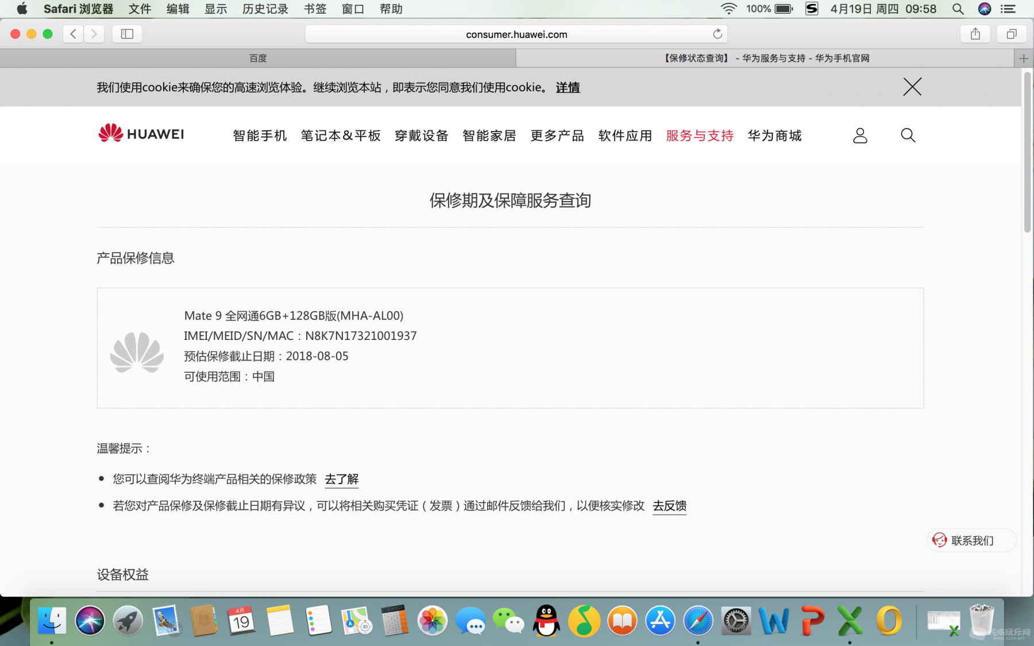Open Maps in the Dock
The image size is (1034, 646).
click(x=356, y=621)
